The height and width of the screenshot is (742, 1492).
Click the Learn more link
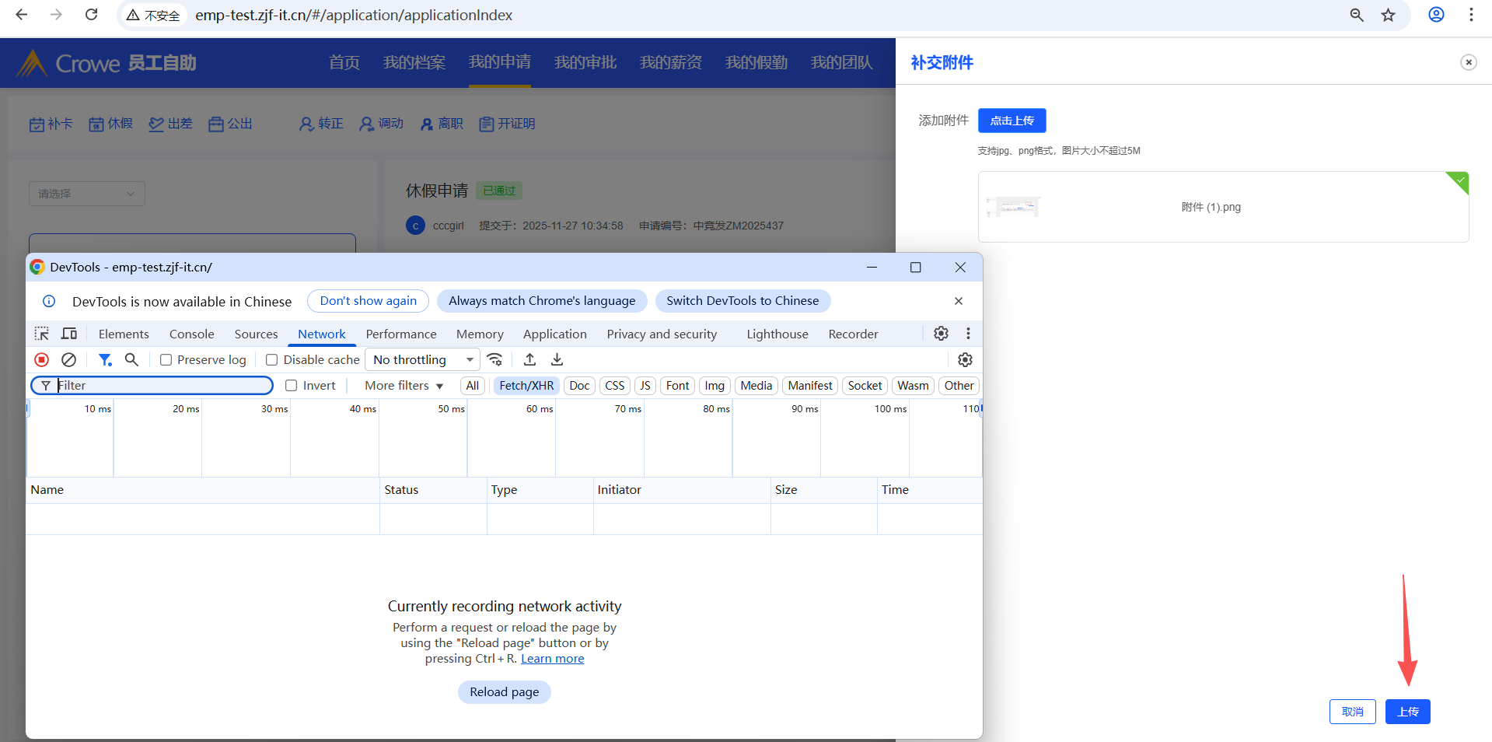click(552, 659)
